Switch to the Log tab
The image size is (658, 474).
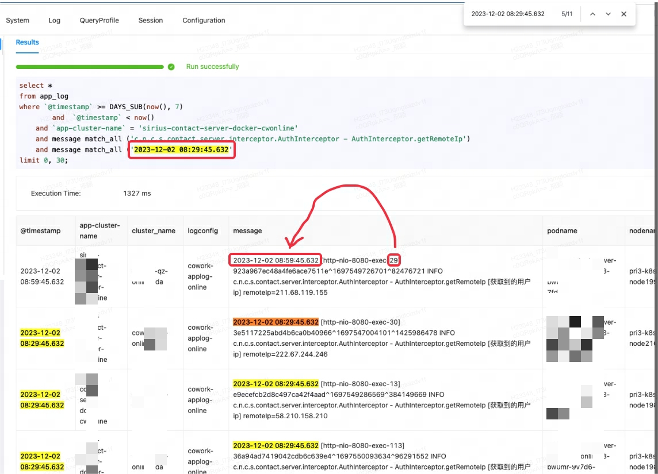[55, 20]
